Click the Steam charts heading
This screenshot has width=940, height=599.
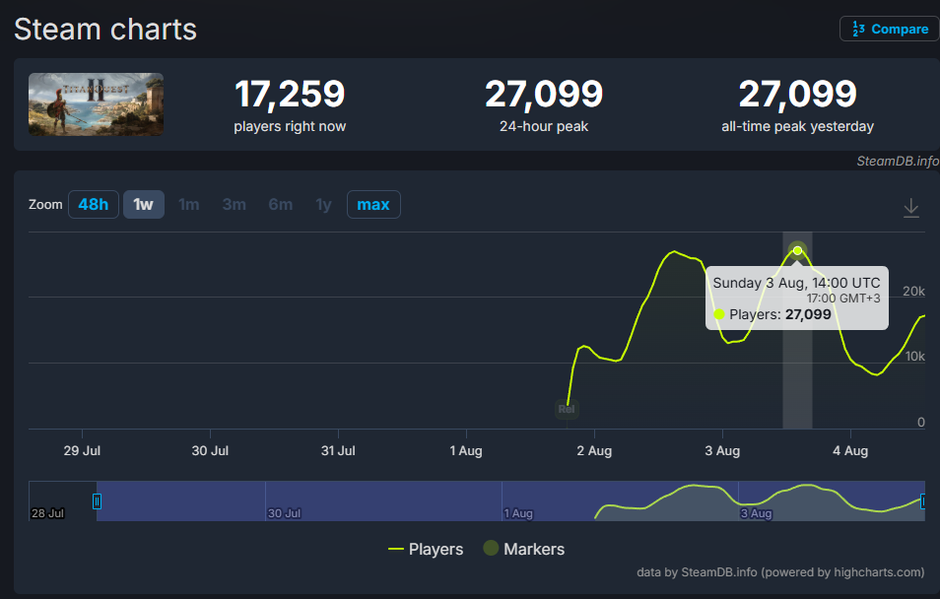[105, 30]
